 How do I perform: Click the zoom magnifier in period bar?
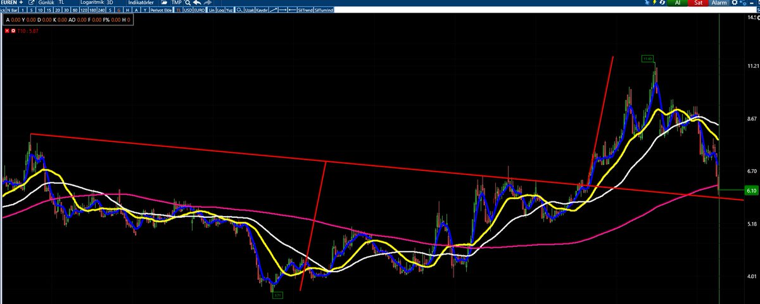pos(239,10)
